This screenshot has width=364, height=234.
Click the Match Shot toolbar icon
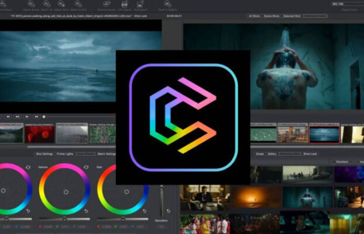(x=61, y=4)
